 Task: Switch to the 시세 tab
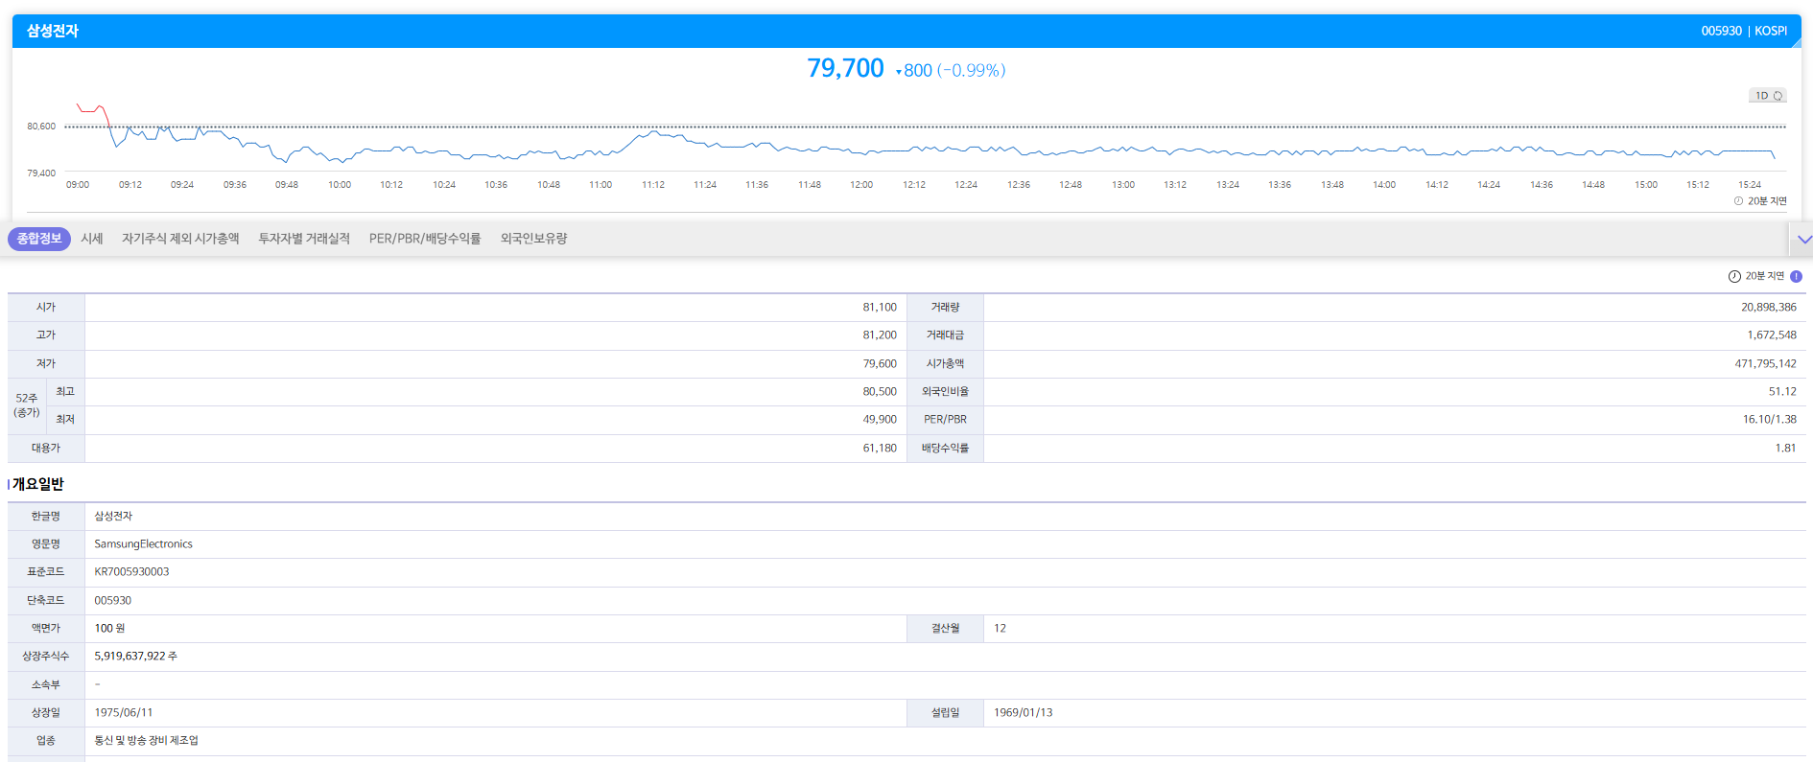[x=92, y=239]
